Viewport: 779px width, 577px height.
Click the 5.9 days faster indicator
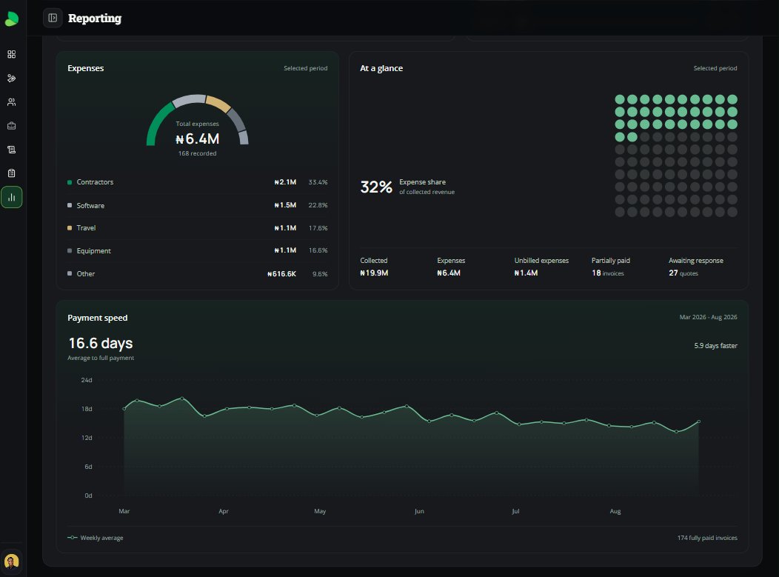click(715, 346)
